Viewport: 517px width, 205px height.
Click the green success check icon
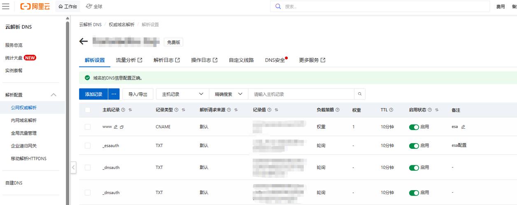(x=87, y=77)
